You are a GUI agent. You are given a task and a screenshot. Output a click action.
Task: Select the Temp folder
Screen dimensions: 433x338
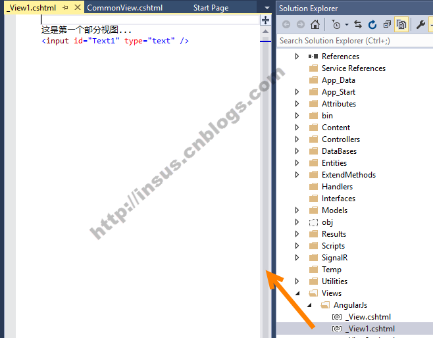coord(332,270)
